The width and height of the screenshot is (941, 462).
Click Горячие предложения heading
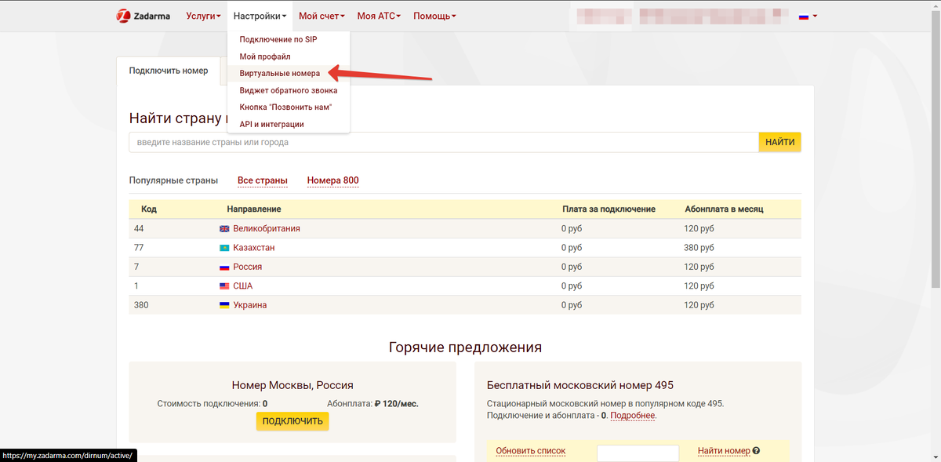[465, 347]
